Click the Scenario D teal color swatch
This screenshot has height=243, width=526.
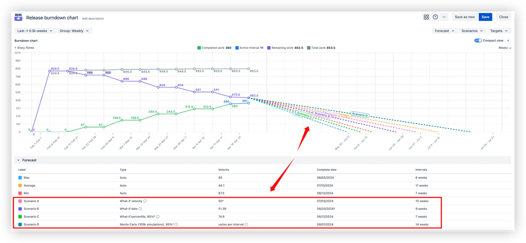[x=20, y=225]
